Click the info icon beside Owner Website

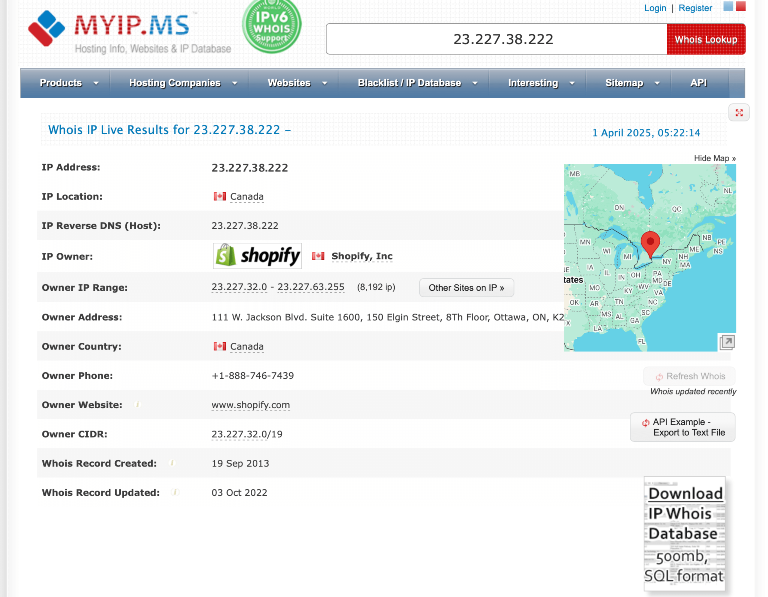coord(137,404)
